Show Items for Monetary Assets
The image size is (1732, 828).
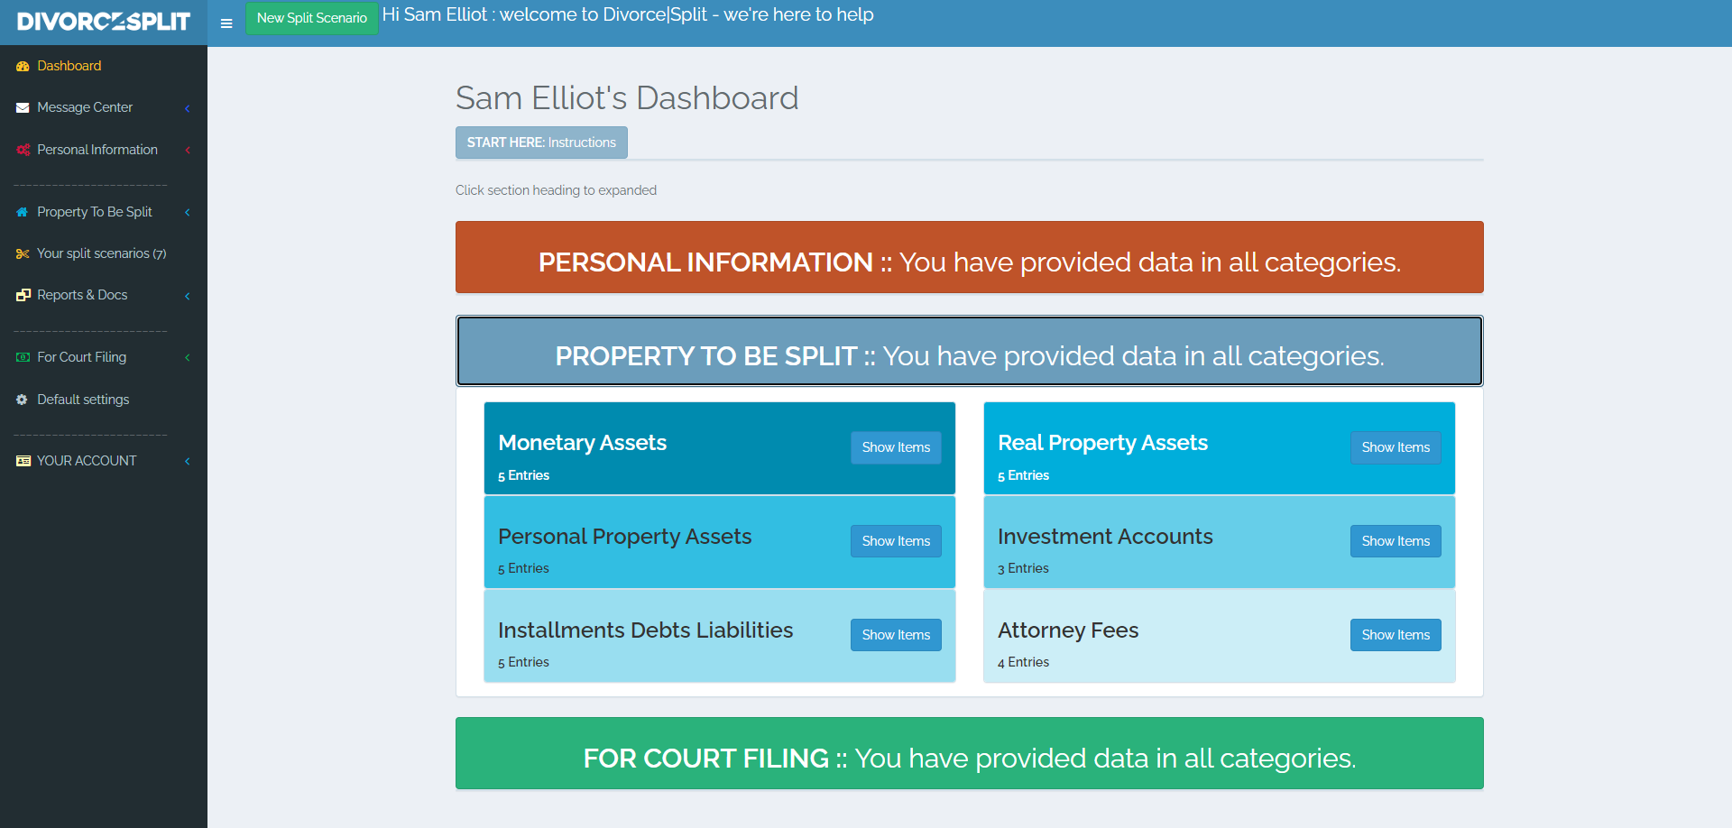(x=895, y=447)
